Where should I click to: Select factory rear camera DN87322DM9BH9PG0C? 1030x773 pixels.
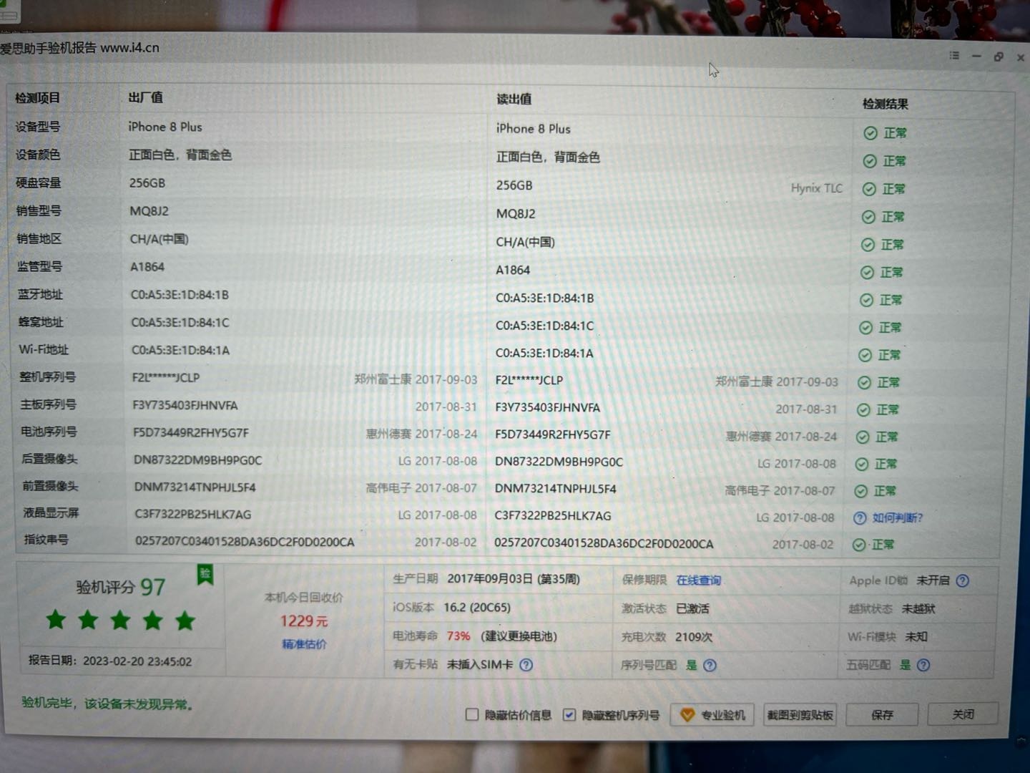click(198, 460)
